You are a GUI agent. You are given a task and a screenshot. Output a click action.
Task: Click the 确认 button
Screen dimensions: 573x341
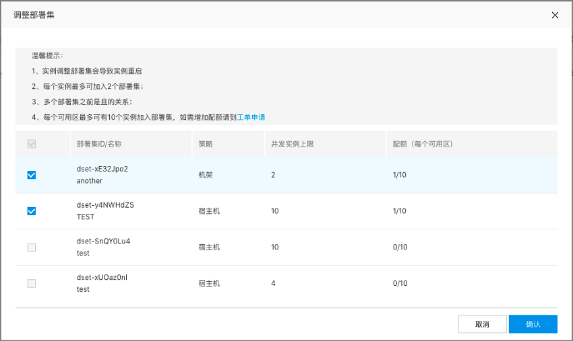pos(533,324)
